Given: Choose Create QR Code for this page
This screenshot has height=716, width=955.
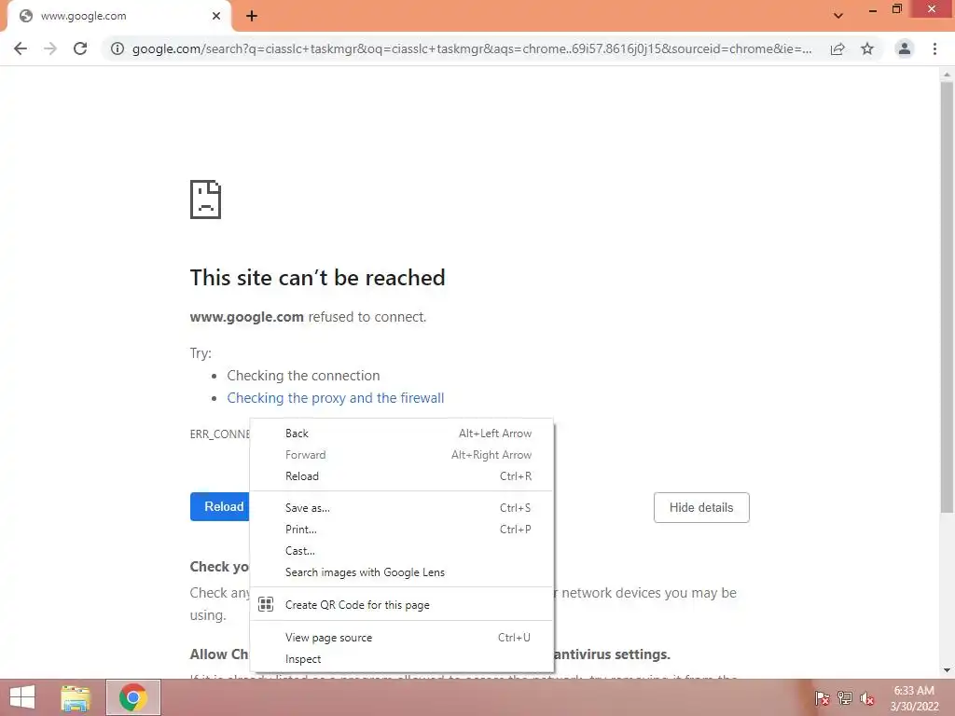Looking at the screenshot, I should 401,604.
